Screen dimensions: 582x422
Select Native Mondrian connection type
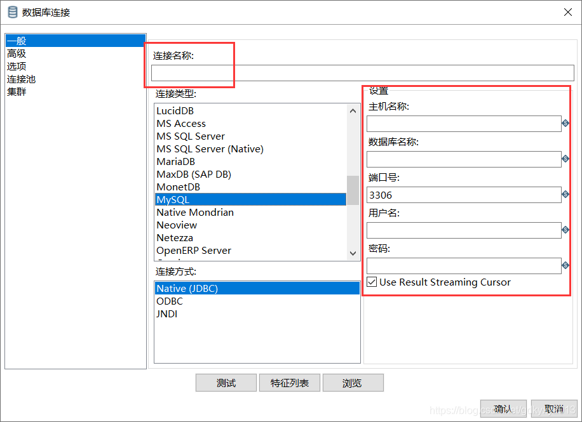[x=251, y=212]
